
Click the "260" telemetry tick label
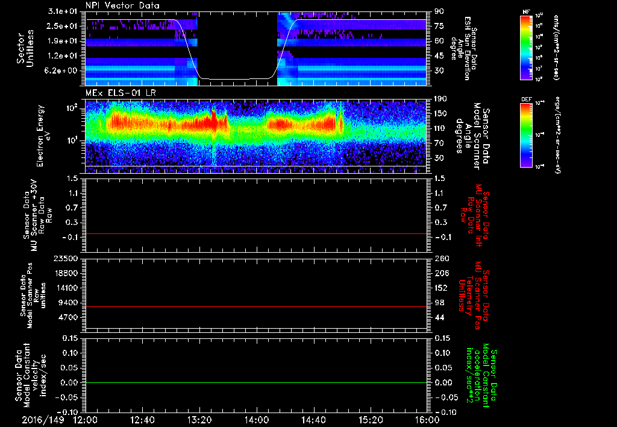pyautogui.click(x=440, y=258)
